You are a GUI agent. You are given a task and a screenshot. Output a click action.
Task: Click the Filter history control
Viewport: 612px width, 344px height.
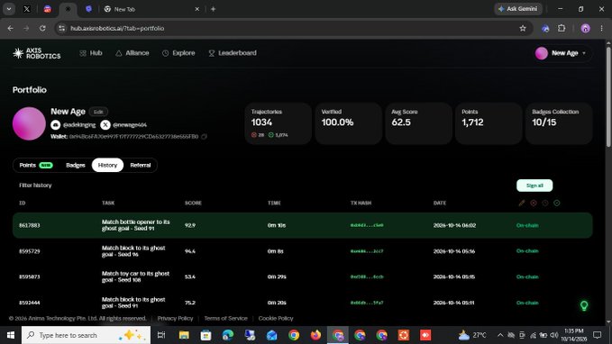(x=35, y=186)
